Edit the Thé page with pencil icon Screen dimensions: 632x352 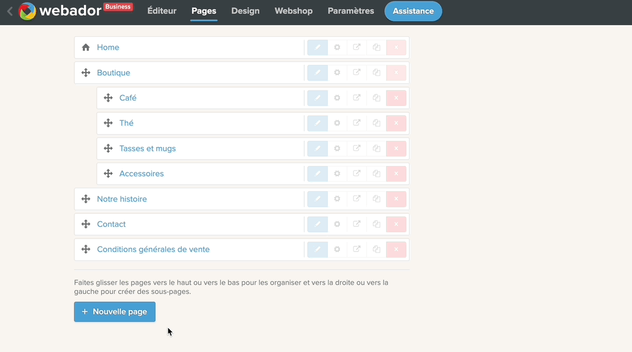pyautogui.click(x=318, y=123)
